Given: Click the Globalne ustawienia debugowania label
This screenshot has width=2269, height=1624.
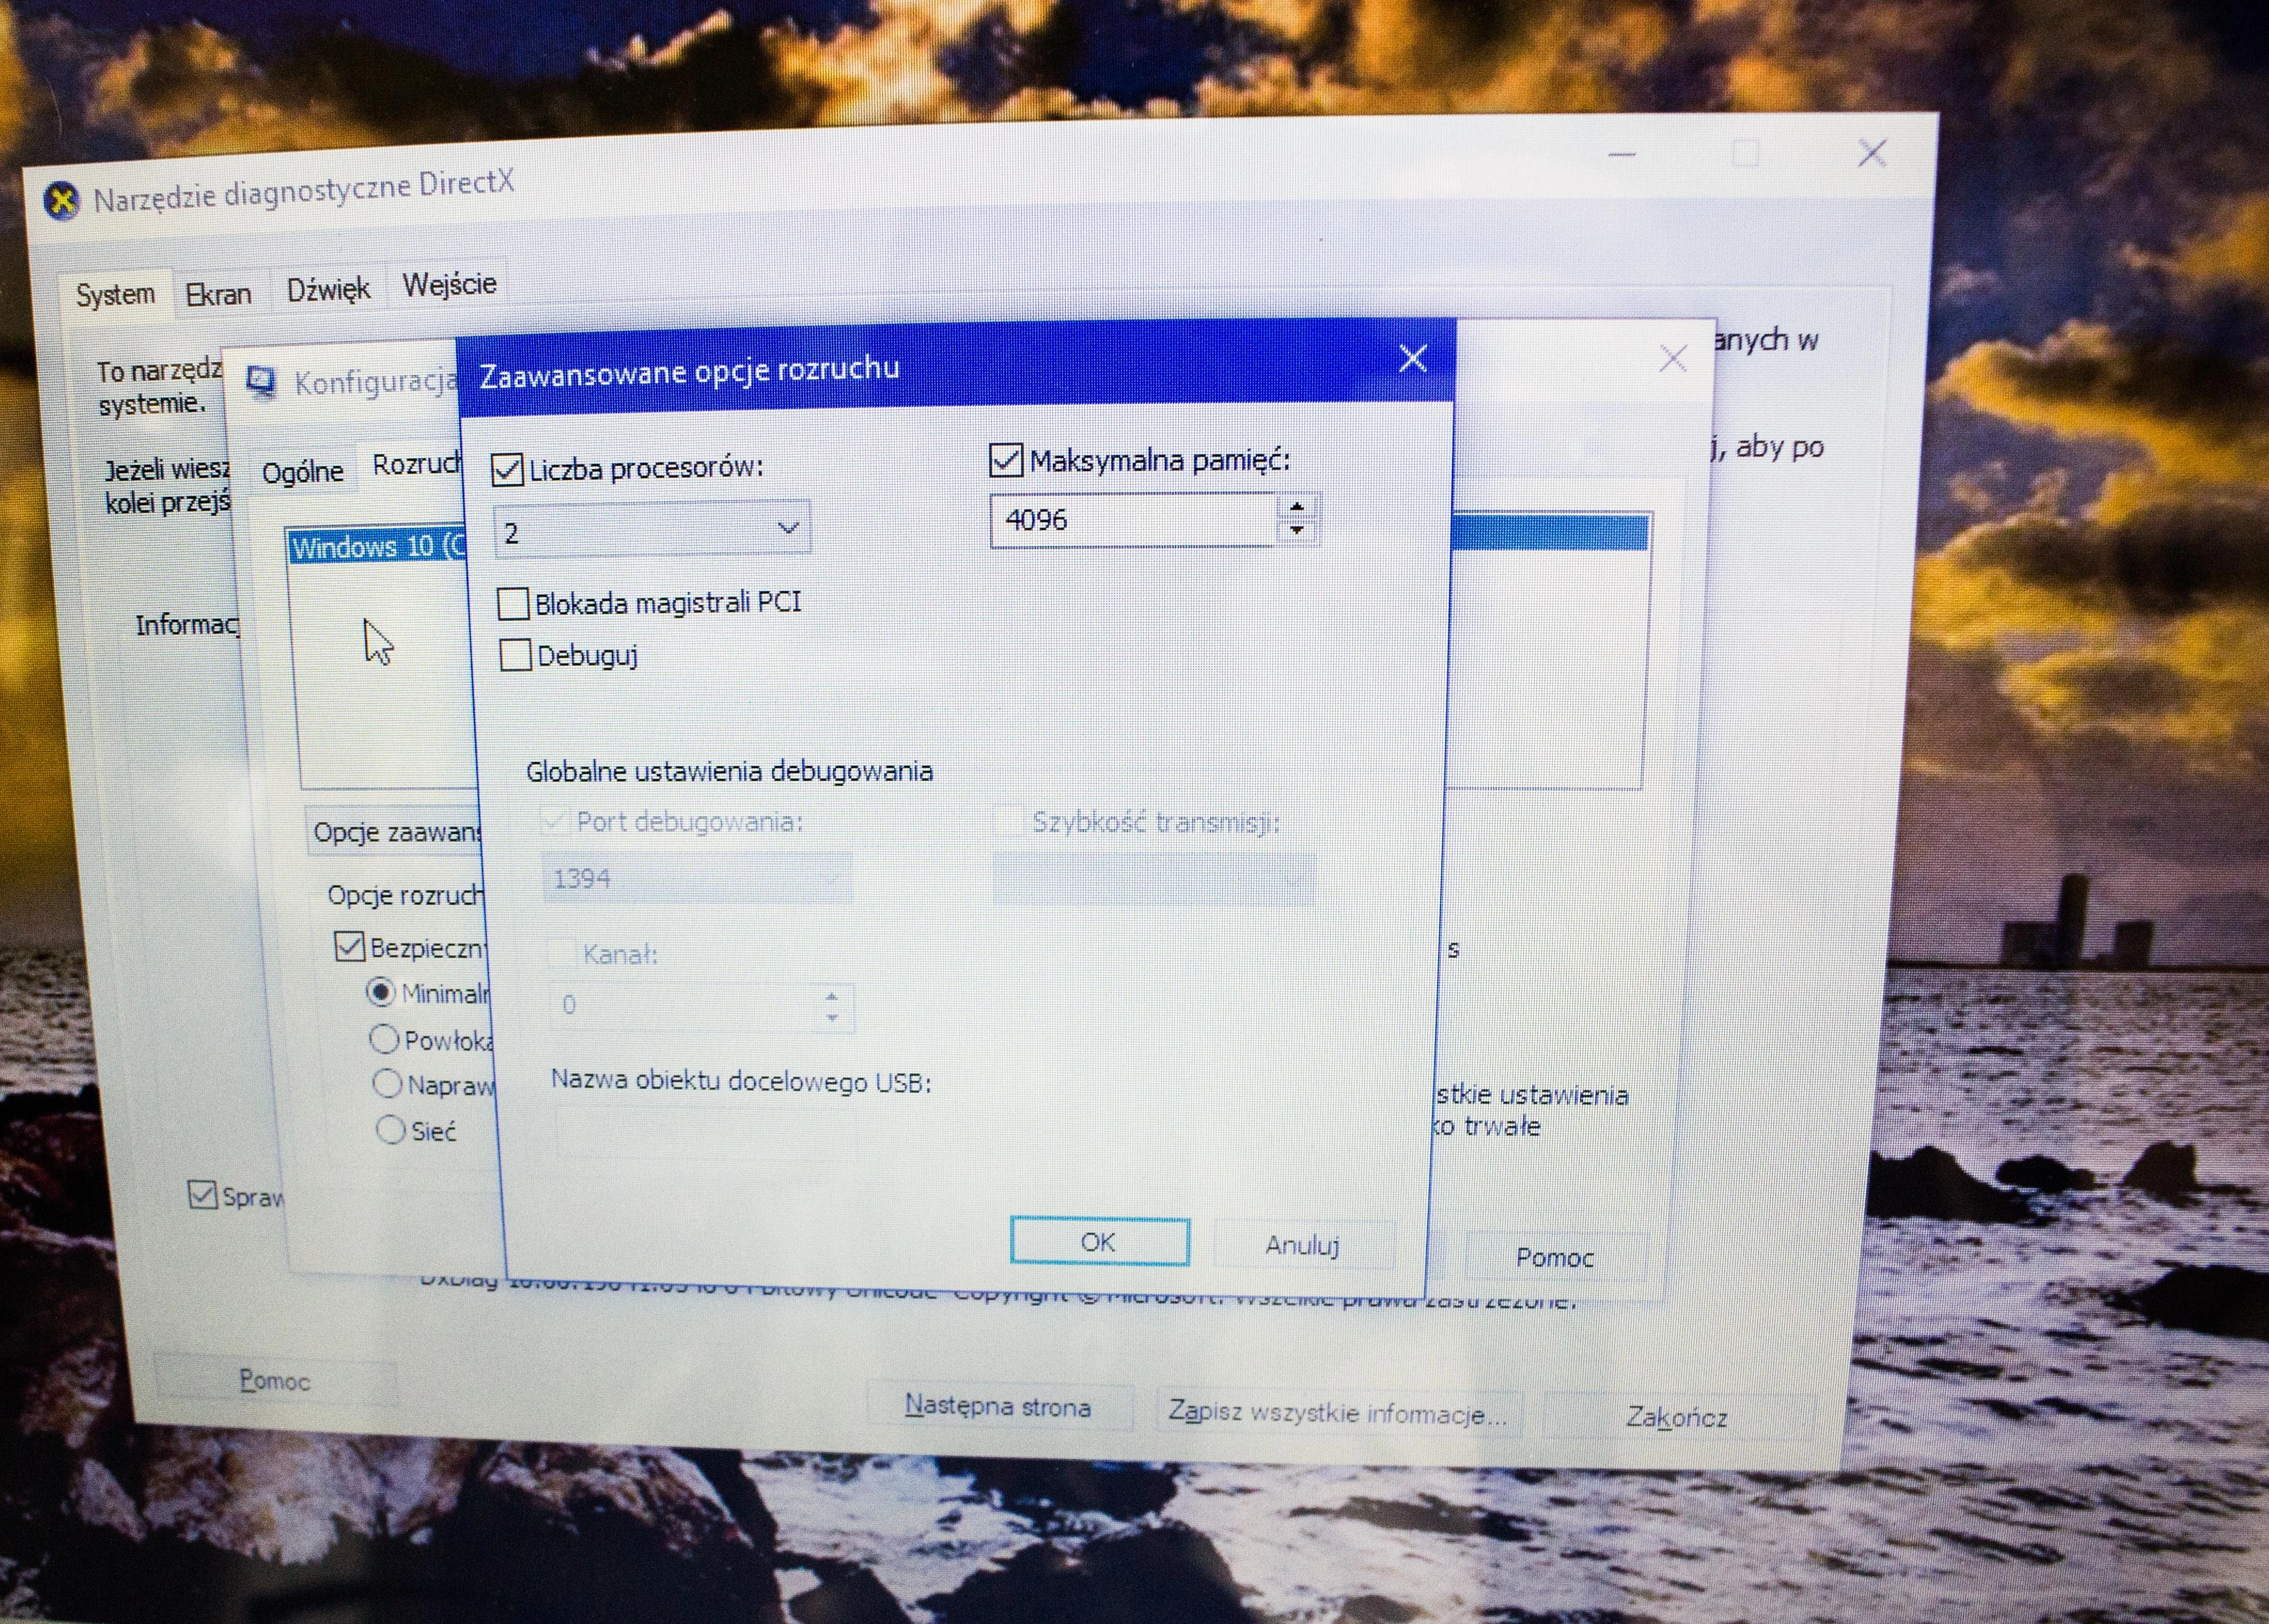Looking at the screenshot, I should tap(729, 771).
